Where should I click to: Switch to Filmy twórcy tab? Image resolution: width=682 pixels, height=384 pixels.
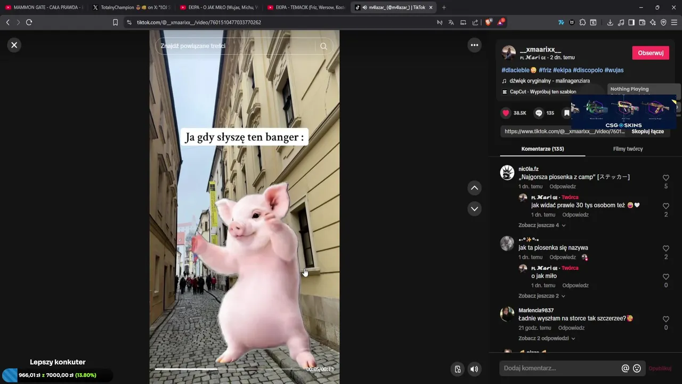click(x=628, y=149)
